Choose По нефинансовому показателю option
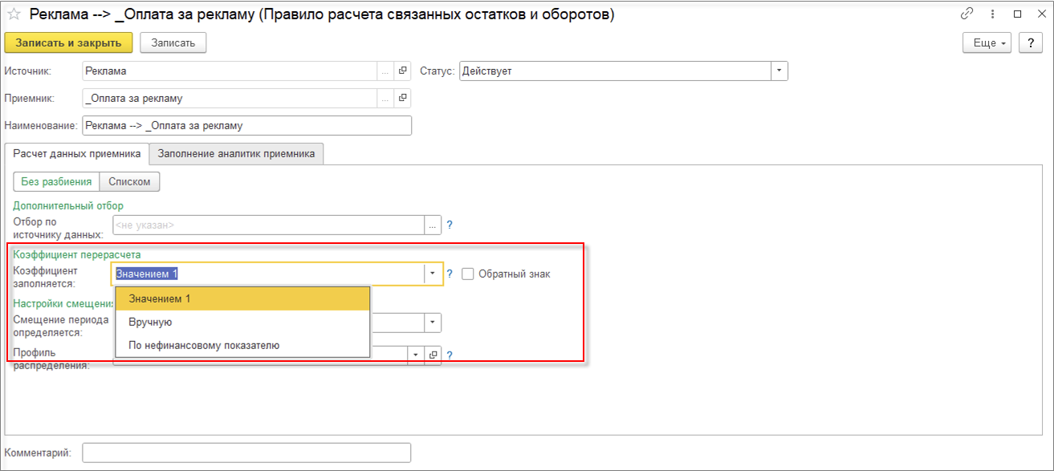1054x471 pixels. 204,345
